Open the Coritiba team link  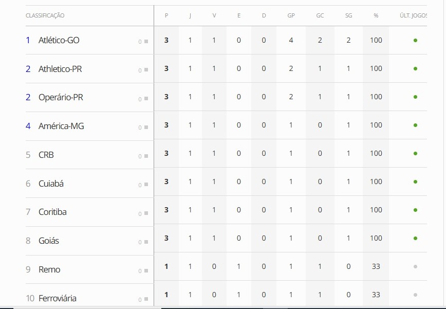click(52, 212)
